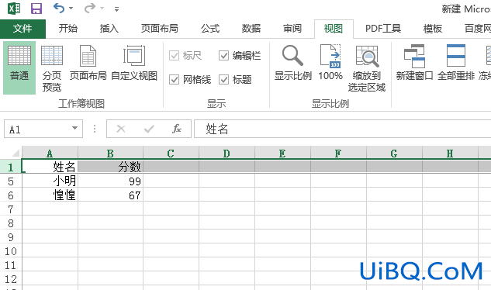491x290 pixels.
Task: Open the redo history dropdown arrow
Action: [x=102, y=9]
